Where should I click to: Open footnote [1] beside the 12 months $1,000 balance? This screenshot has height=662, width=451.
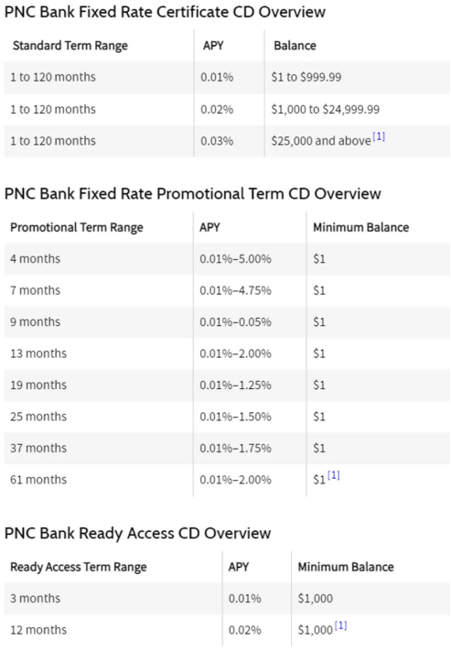click(340, 625)
